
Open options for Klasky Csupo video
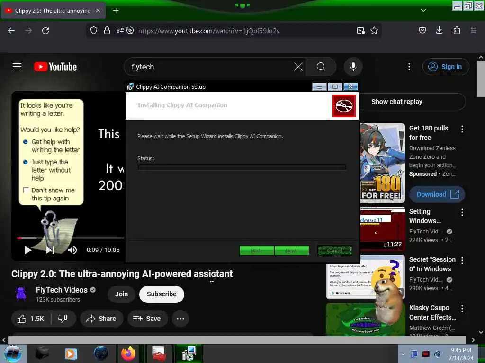coord(462,308)
